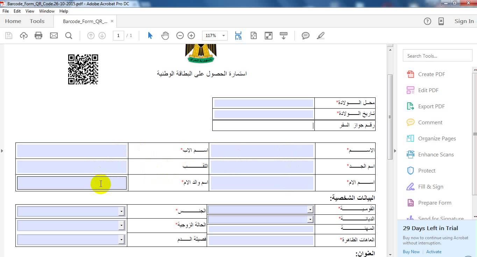Open the Edit menu
Screen dimensions: 477x257
click(x=17, y=11)
